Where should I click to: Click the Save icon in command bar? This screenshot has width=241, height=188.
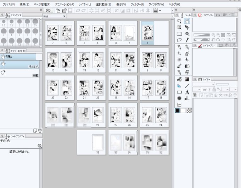(x=70, y=11)
